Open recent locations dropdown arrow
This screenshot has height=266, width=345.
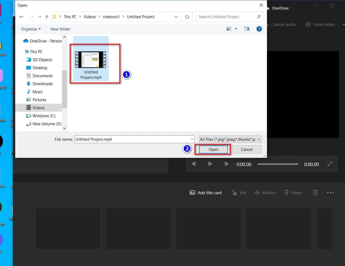(40, 17)
